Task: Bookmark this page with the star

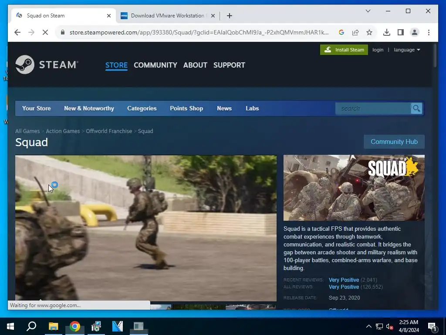Action: click(x=369, y=32)
